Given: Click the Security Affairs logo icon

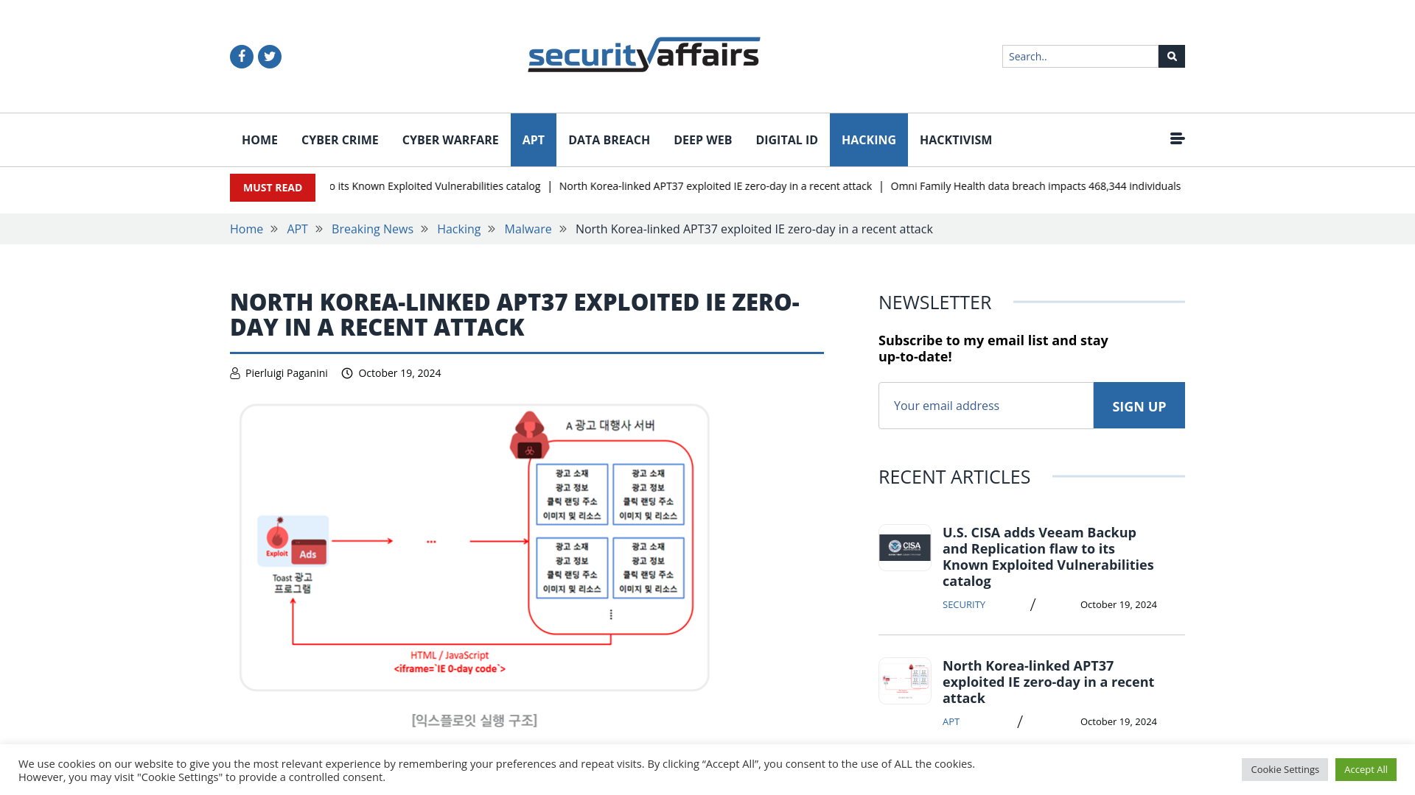Looking at the screenshot, I should 643,54.
